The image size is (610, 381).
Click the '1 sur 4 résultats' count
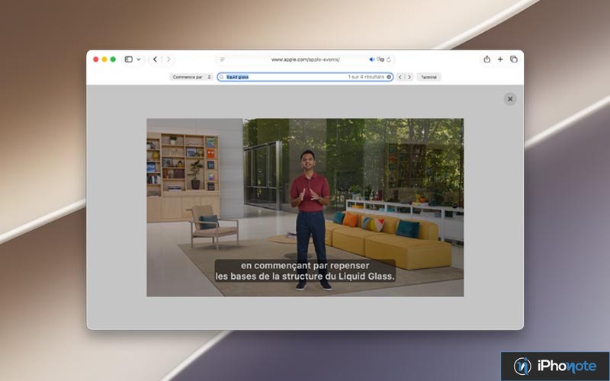366,77
